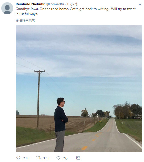
Task: Click the "Goodbye Iowa" tweet text
Action: tap(76, 11)
